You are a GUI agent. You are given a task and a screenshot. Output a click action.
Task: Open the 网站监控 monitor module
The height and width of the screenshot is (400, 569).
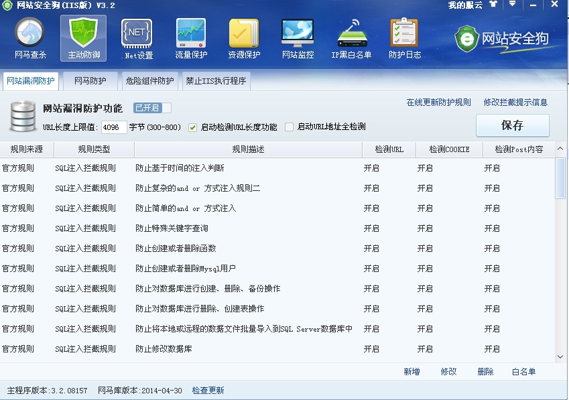tap(298, 39)
